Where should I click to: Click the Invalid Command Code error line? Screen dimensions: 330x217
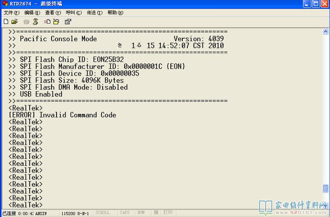coord(62,115)
